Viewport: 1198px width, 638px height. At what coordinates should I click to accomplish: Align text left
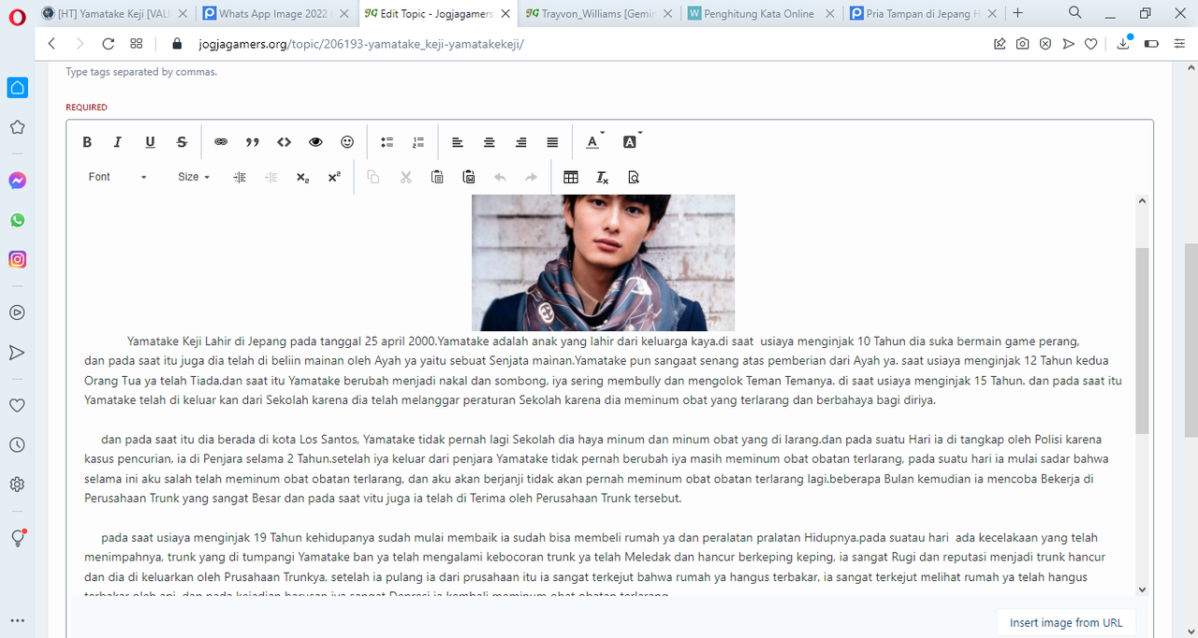pyautogui.click(x=458, y=142)
